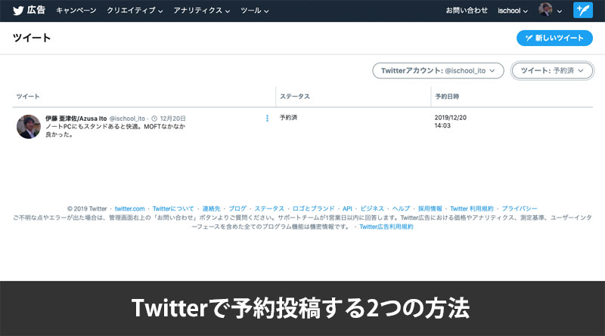Click the profile avatar in the top bar
The image size is (605, 336).
pos(545,9)
